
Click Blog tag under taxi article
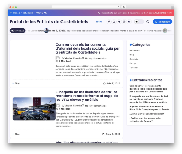click(17, 134)
